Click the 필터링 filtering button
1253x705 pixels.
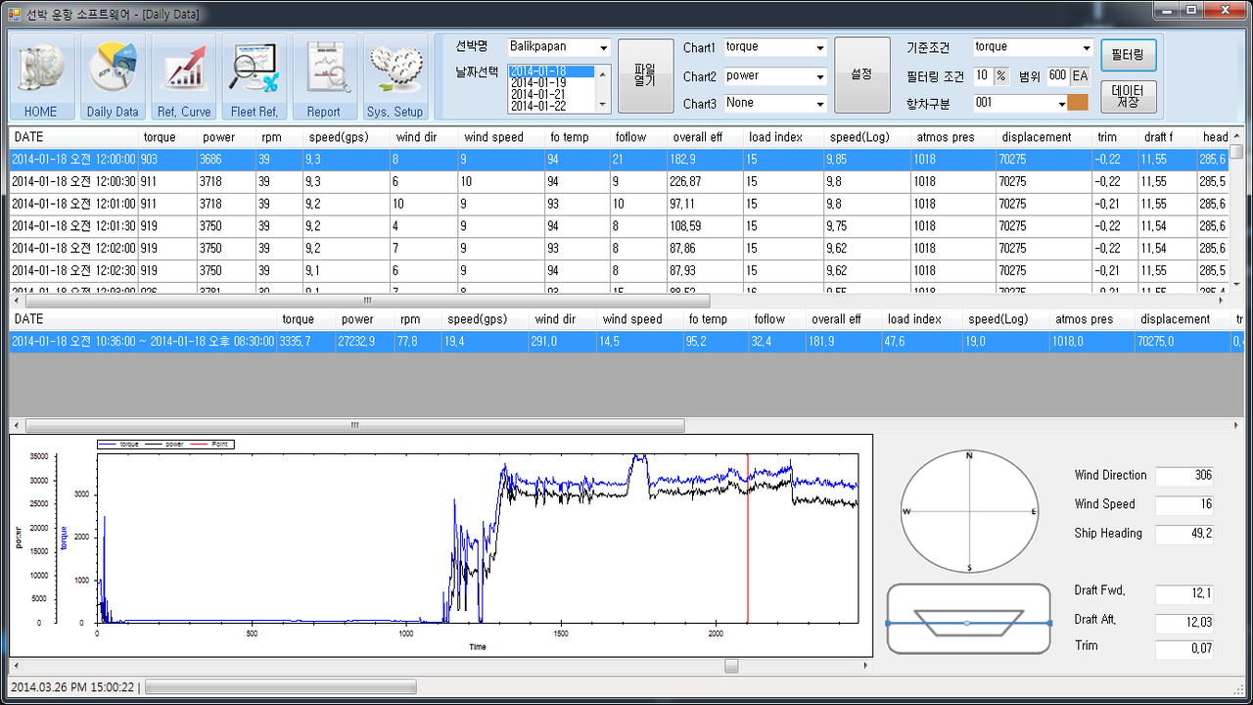click(x=1129, y=56)
